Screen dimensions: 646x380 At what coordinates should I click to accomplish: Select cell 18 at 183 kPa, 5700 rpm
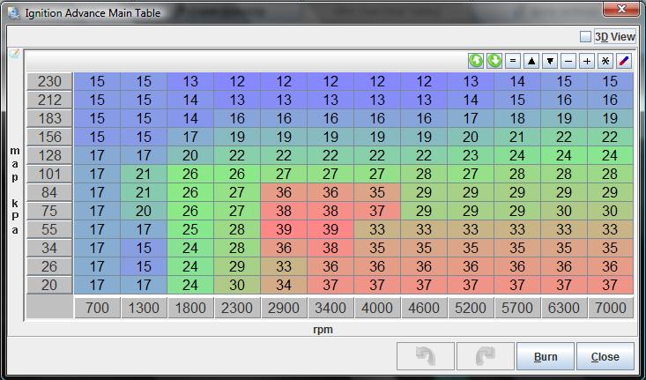coord(517,119)
